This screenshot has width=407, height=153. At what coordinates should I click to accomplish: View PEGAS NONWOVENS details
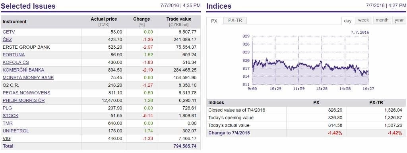click(27, 93)
